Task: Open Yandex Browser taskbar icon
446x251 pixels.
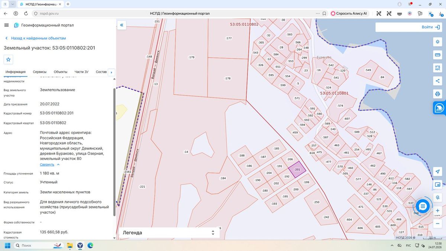Action: click(x=80, y=245)
